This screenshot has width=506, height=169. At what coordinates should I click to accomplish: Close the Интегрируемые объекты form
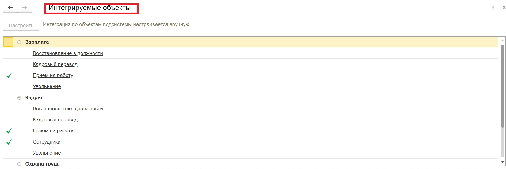504,8
